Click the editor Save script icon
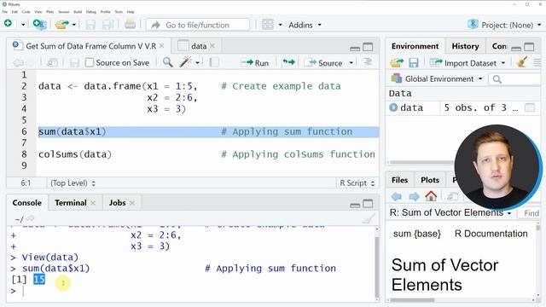The height and width of the screenshot is (307, 546). pyautogui.click(x=74, y=62)
